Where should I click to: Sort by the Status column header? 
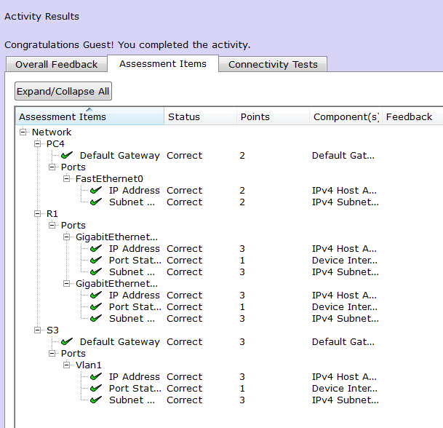(x=199, y=116)
